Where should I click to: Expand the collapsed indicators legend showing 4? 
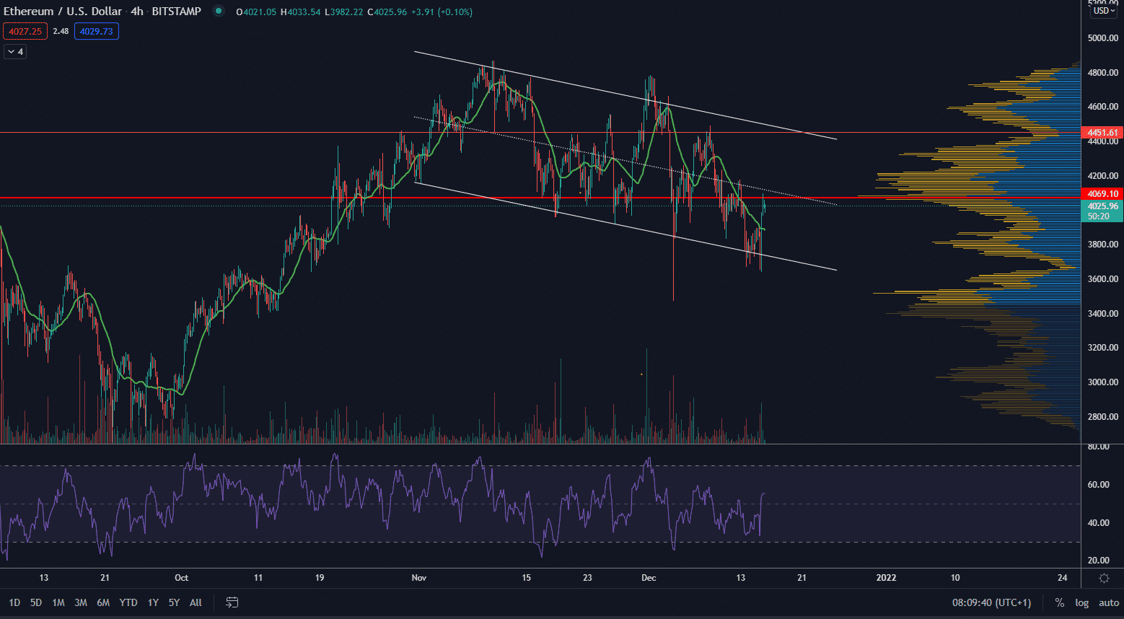pyautogui.click(x=15, y=51)
